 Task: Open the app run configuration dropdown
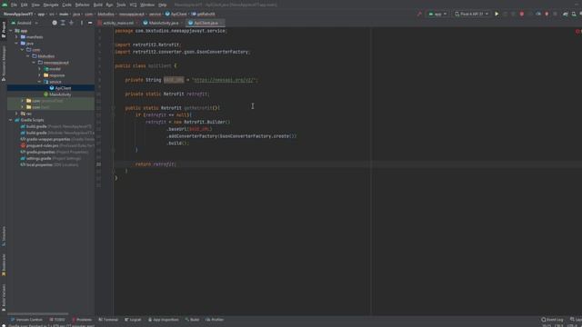click(437, 15)
